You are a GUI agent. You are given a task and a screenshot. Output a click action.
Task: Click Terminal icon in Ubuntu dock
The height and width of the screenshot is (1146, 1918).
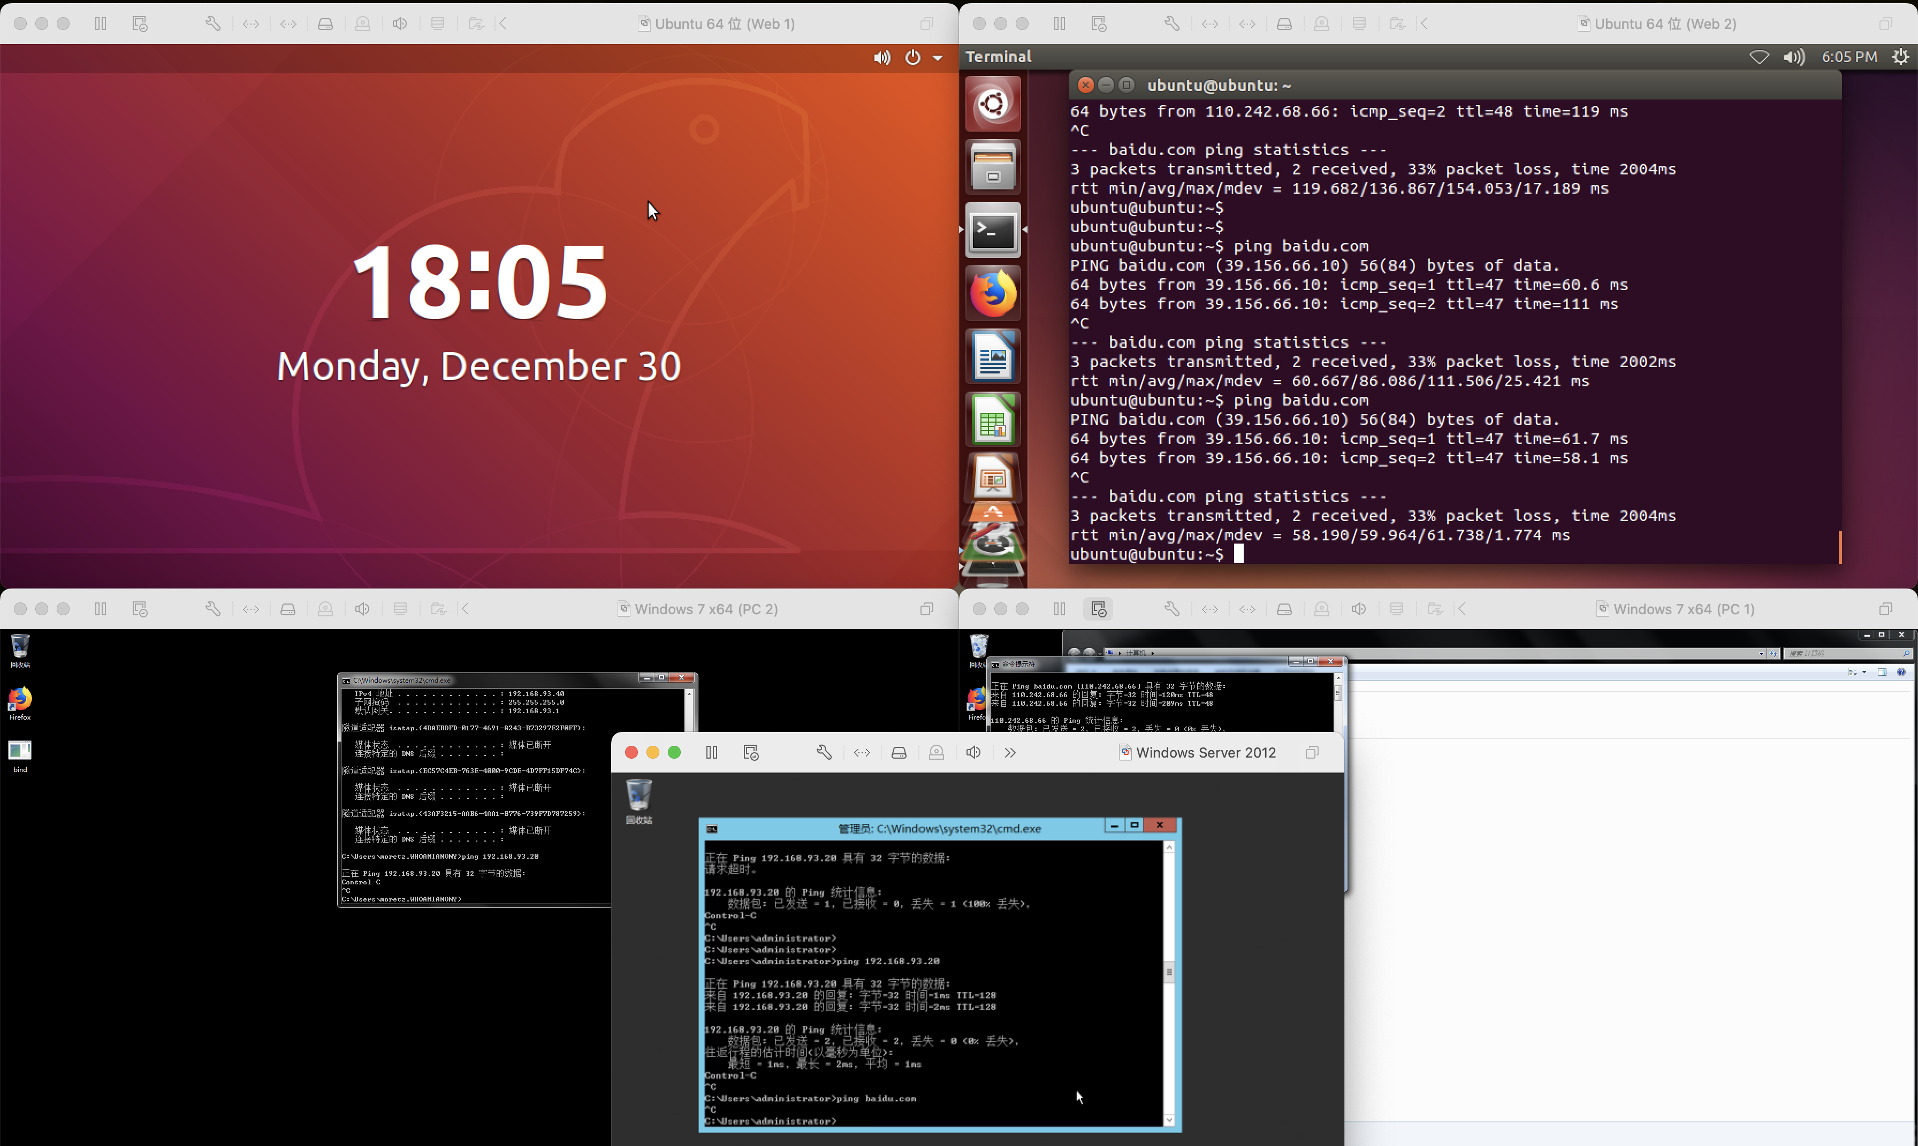pos(993,230)
